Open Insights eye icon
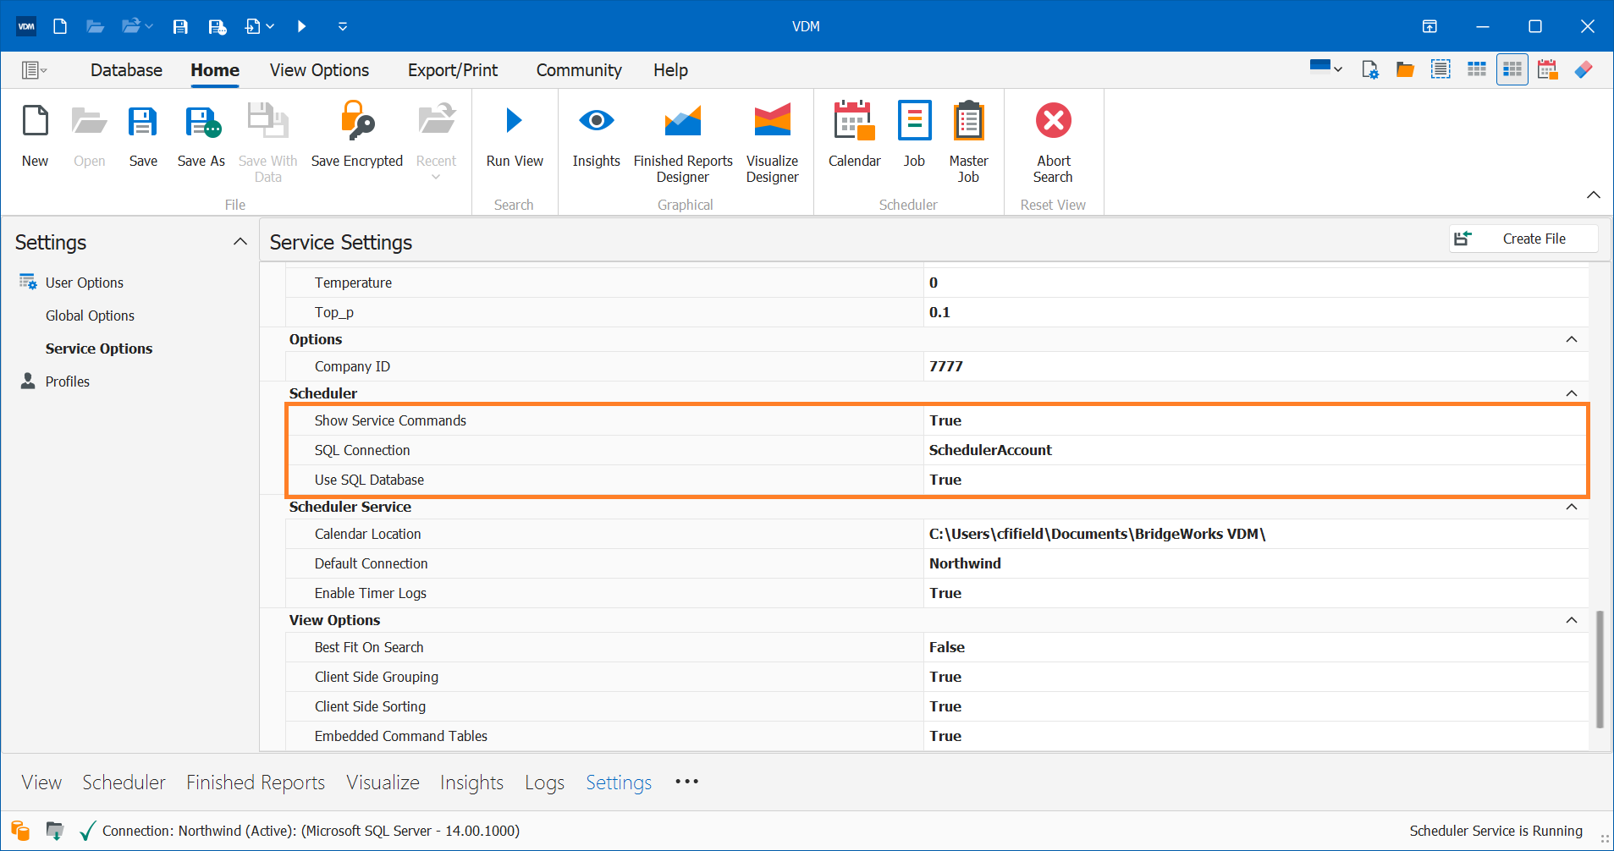 pyautogui.click(x=596, y=121)
